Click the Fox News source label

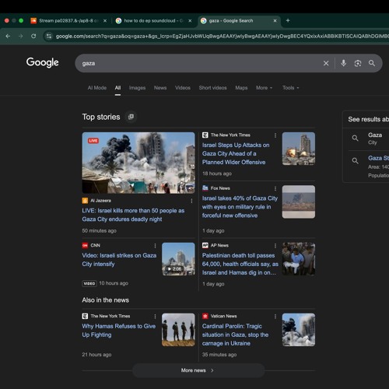click(220, 188)
